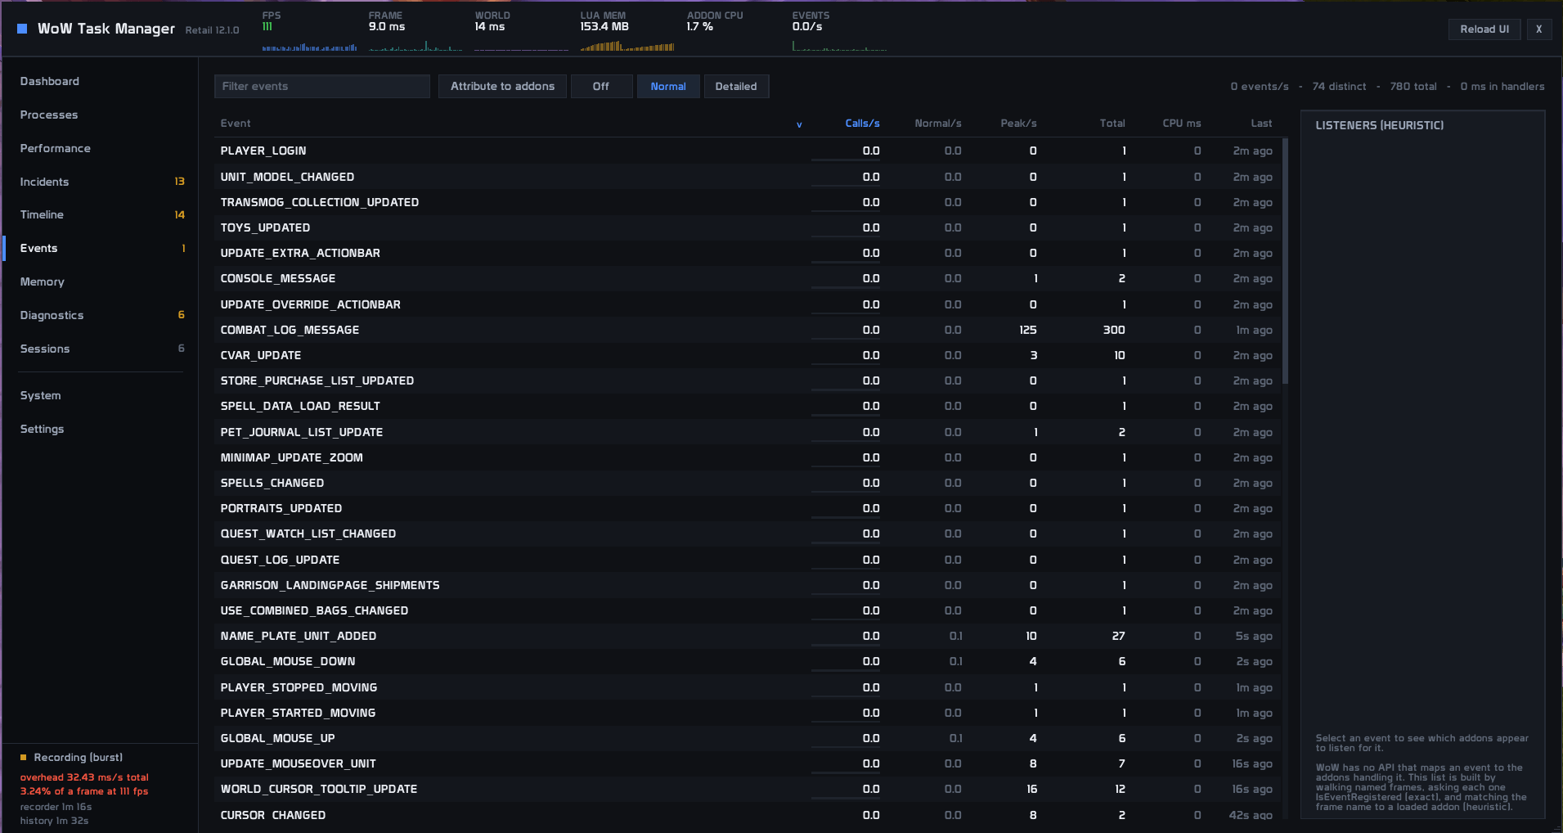This screenshot has width=1563, height=833.
Task: Focus the Filter events input field
Action: [322, 87]
